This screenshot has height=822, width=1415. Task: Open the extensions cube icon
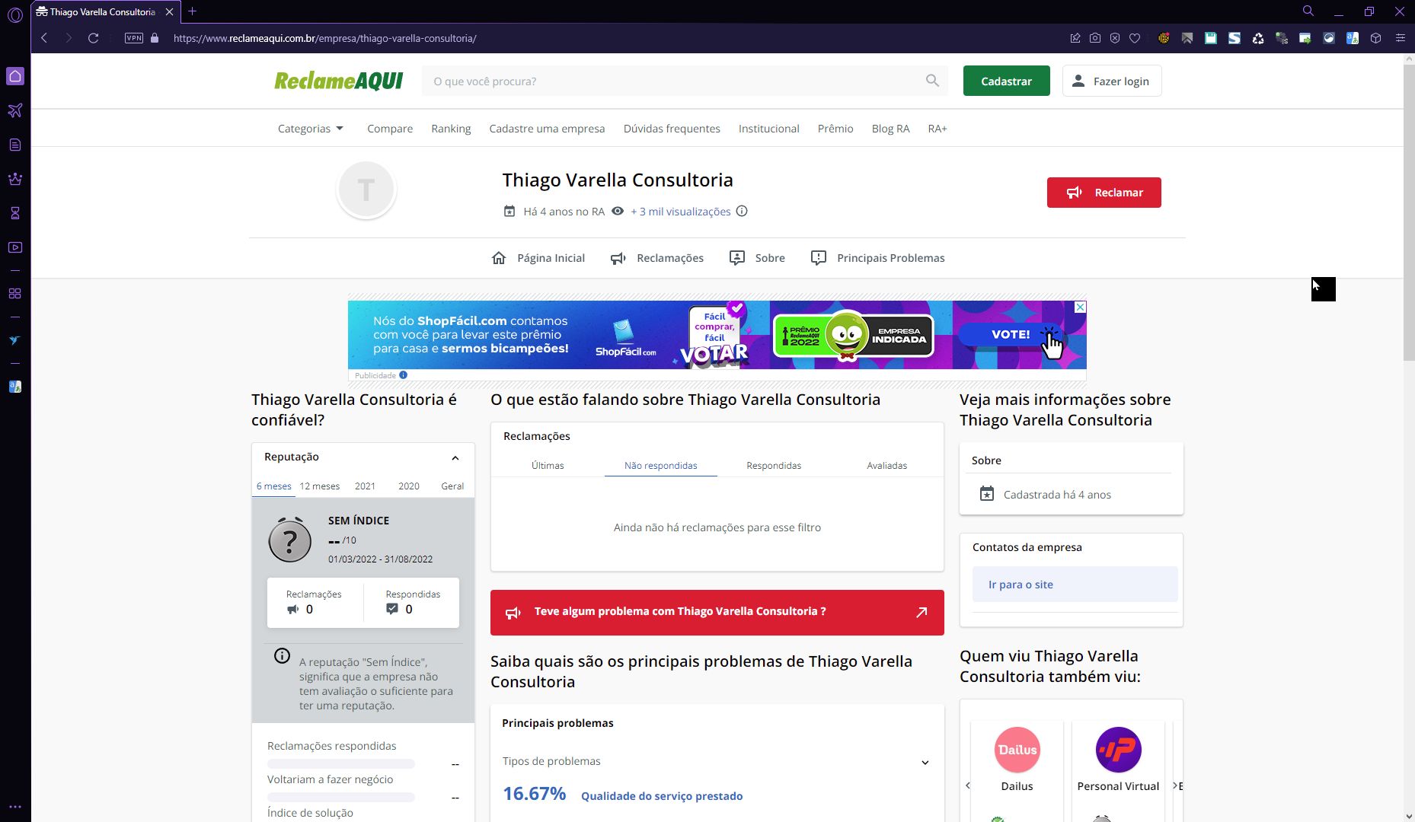[1376, 38]
